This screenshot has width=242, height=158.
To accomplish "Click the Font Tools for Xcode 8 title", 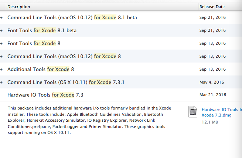I will 34,43.
